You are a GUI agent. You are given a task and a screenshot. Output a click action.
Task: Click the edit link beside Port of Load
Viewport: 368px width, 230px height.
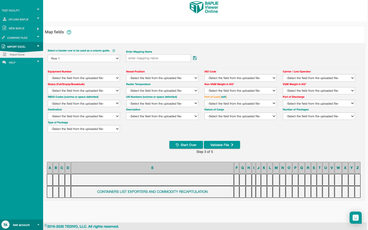tap(224, 97)
